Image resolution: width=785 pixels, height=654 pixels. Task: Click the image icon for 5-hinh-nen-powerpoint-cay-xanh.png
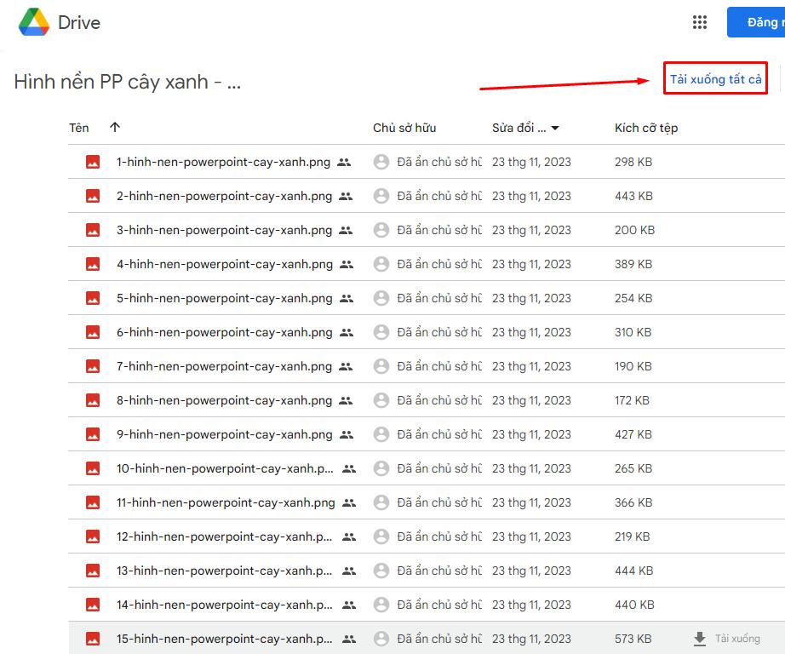(x=92, y=297)
